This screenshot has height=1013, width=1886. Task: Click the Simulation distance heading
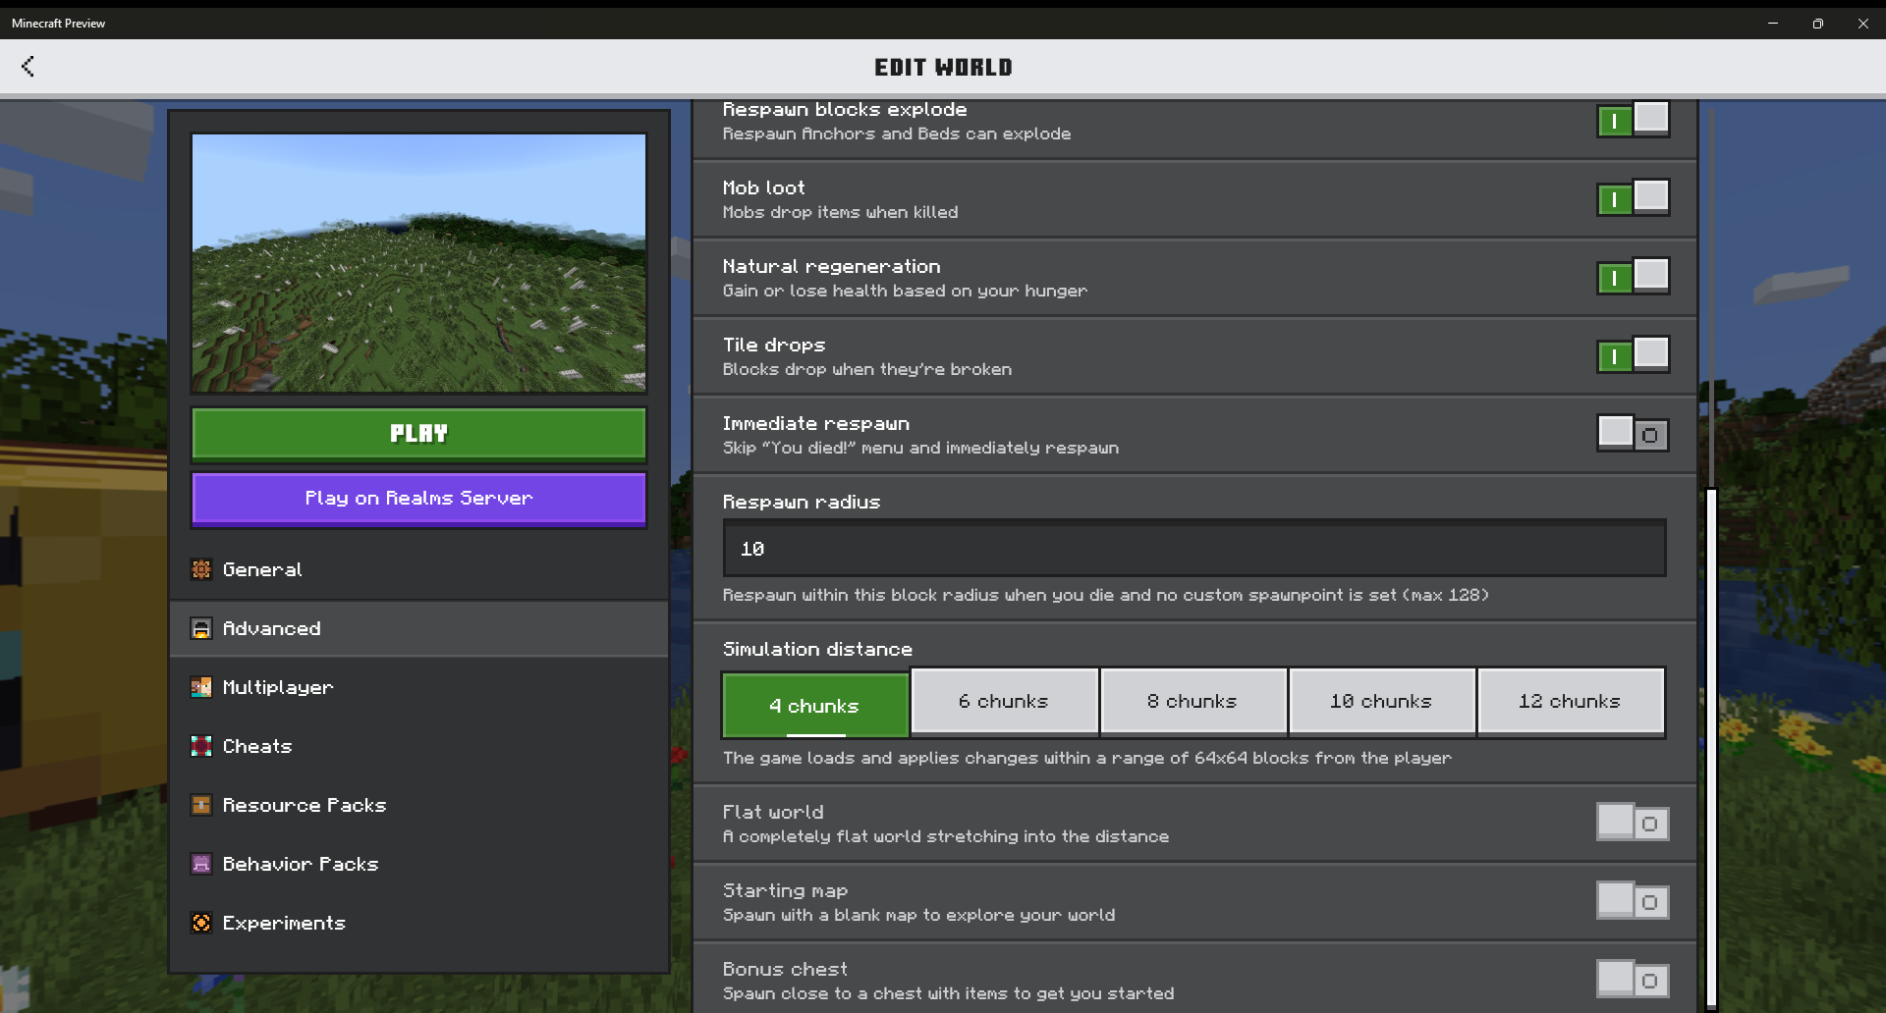tap(817, 649)
